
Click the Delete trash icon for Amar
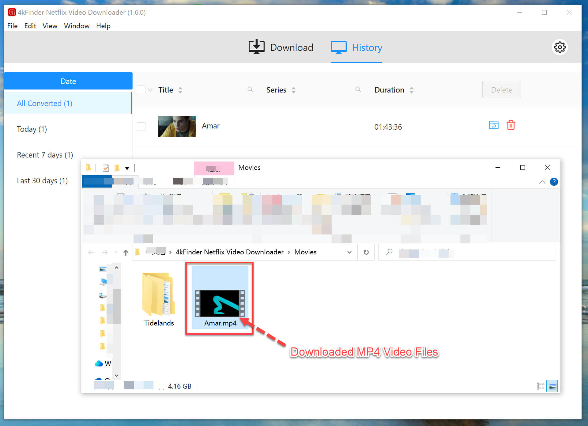coord(511,125)
